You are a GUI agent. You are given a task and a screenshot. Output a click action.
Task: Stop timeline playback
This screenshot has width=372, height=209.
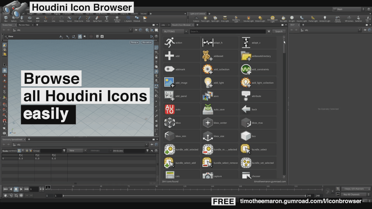click(16, 189)
